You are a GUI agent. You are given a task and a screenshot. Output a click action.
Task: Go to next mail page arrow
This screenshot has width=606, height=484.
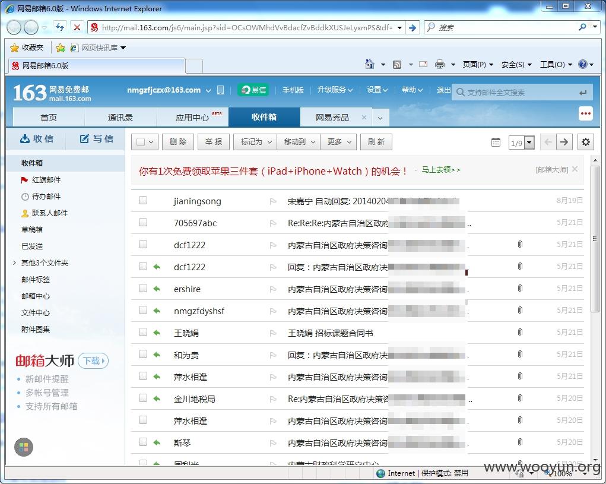564,142
